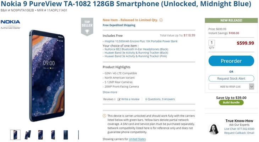Expand Product Highlights with Show more
The width and height of the screenshot is (259, 142).
point(110,92)
